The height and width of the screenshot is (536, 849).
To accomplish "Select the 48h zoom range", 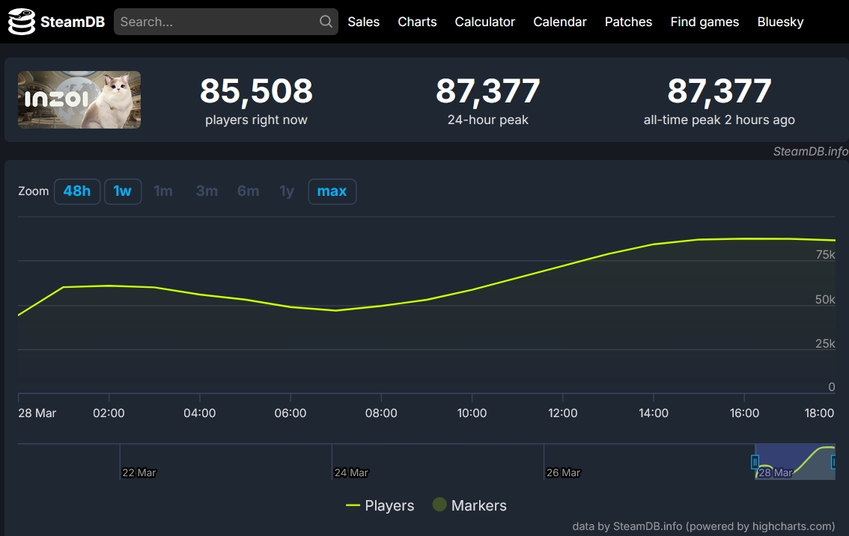I will [x=77, y=191].
